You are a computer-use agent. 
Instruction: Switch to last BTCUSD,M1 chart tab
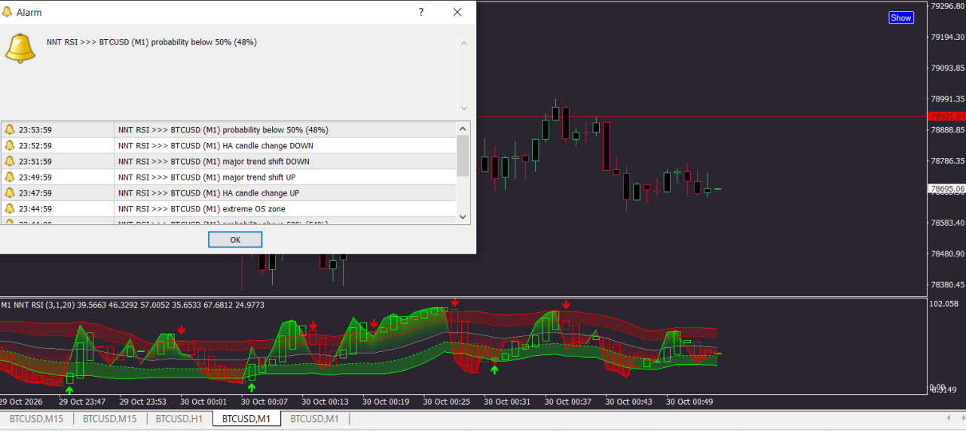[x=314, y=419]
